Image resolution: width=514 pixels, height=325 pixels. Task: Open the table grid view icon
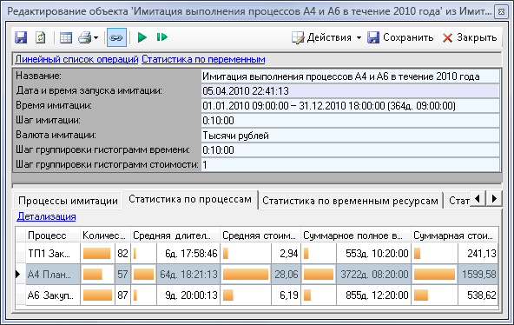coord(66,37)
